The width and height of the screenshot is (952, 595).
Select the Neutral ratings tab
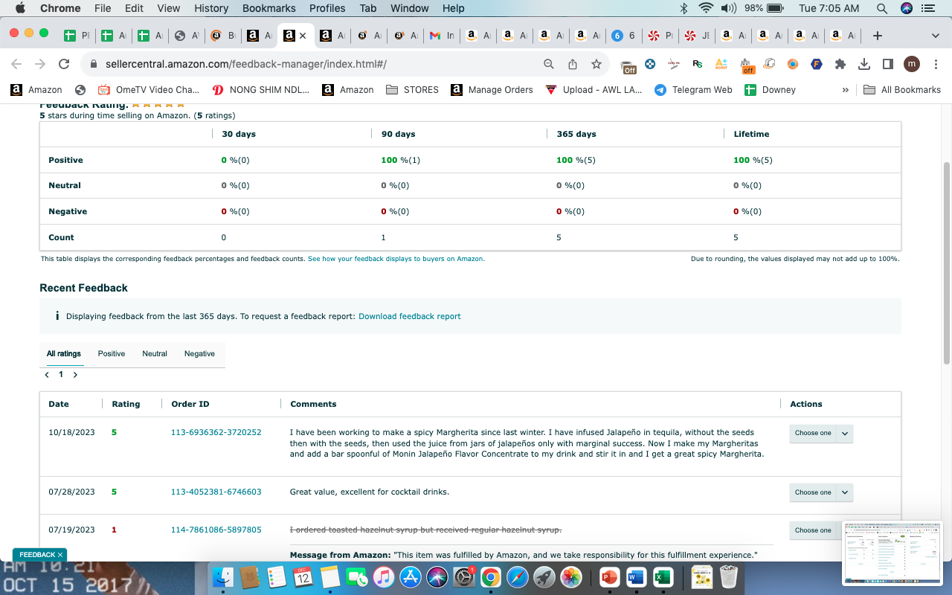(155, 354)
